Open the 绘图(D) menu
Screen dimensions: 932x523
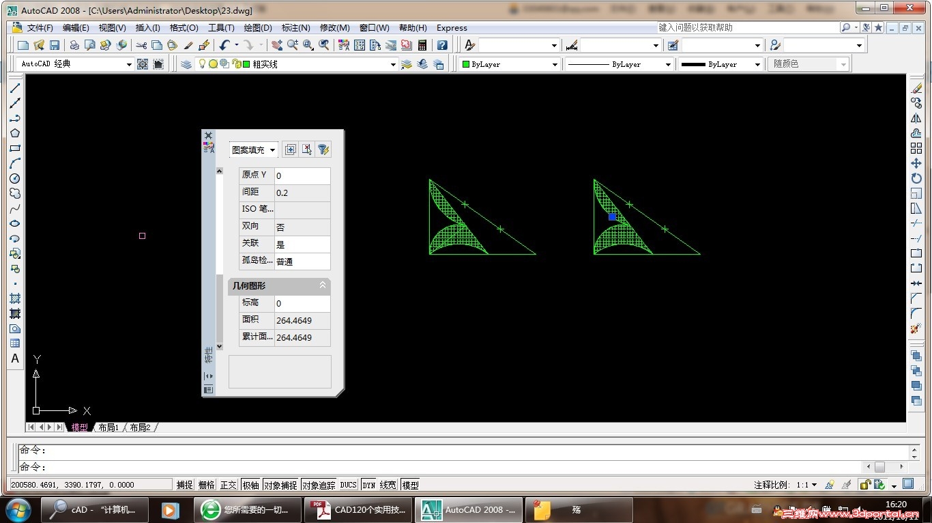[258, 28]
